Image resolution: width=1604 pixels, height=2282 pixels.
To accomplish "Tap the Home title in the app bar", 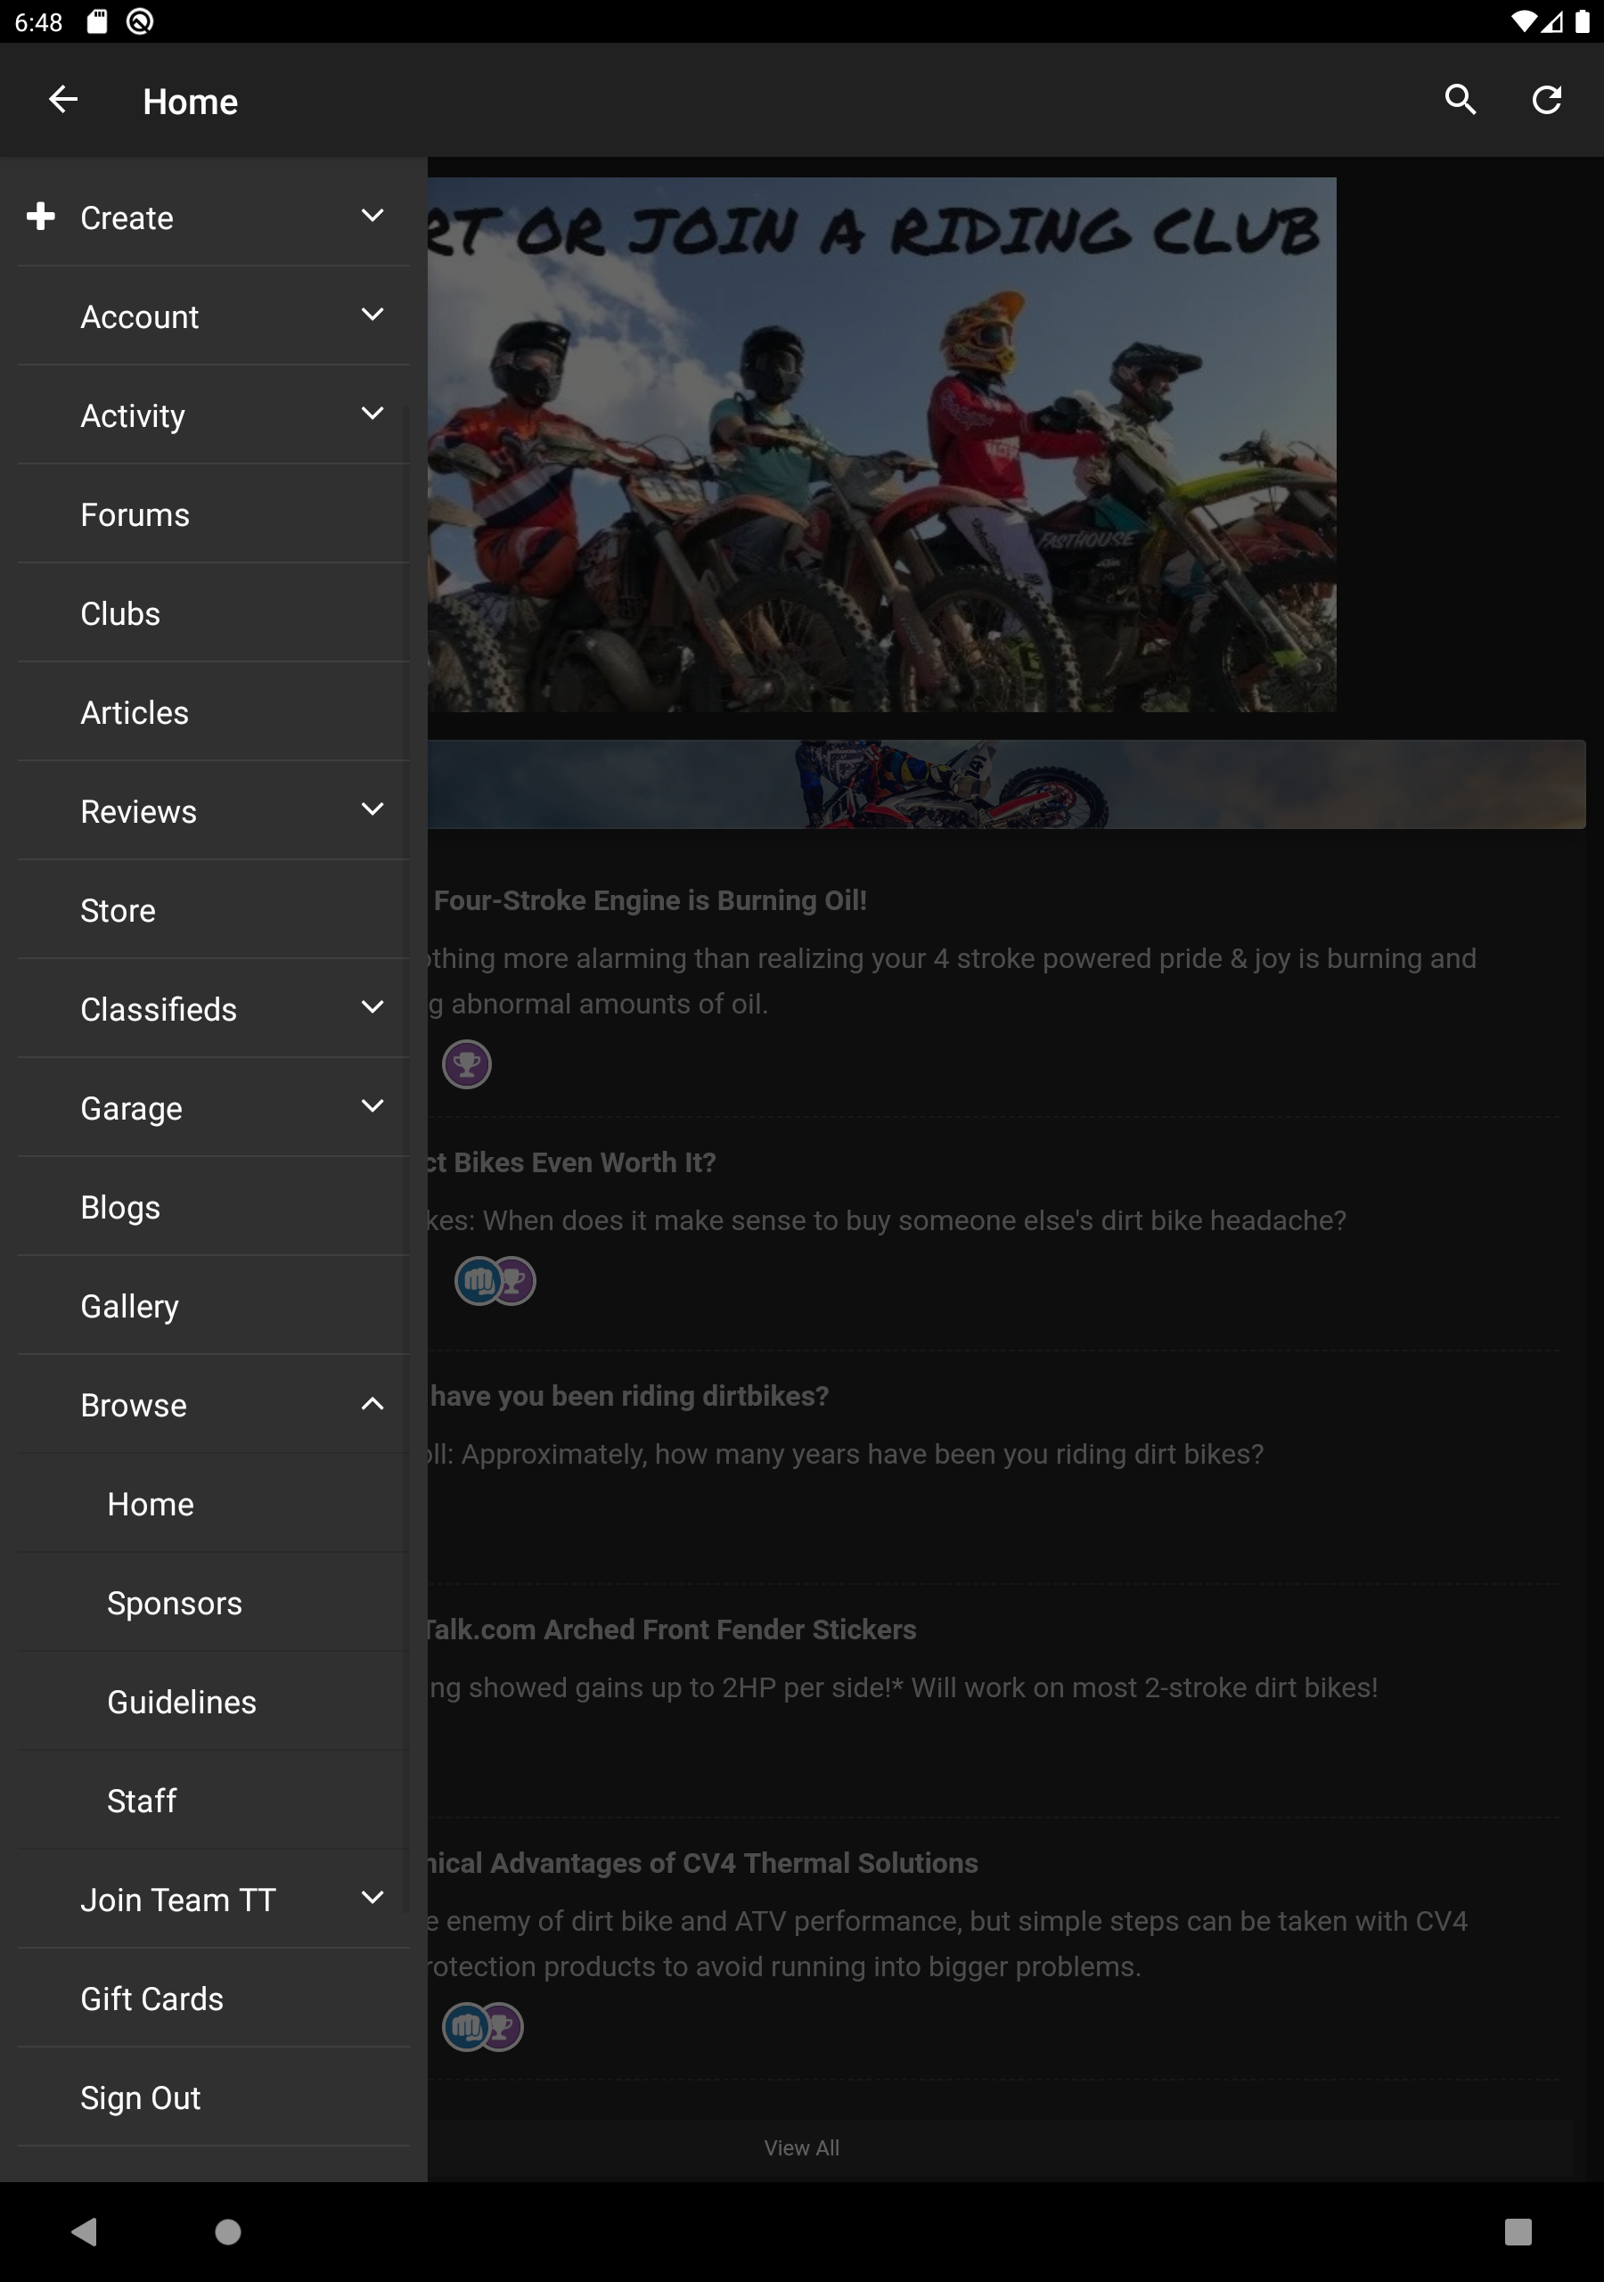I will [191, 102].
